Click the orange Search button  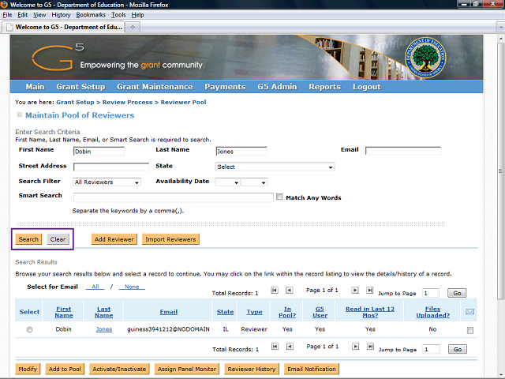28,239
